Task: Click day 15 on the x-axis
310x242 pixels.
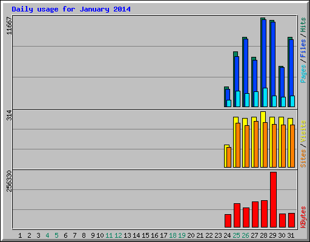Action: 145,235
